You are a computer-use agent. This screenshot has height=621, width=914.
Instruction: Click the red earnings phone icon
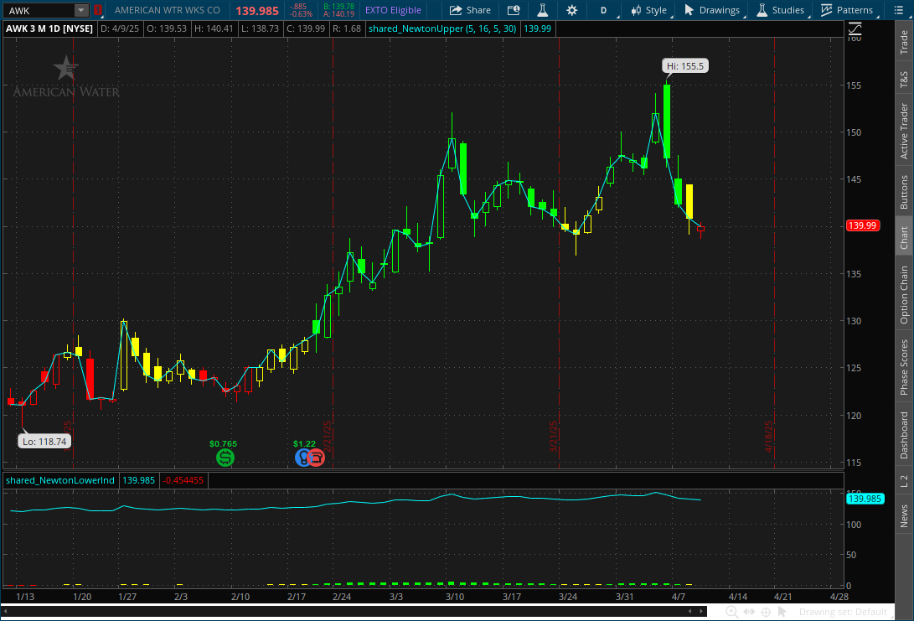click(x=316, y=458)
